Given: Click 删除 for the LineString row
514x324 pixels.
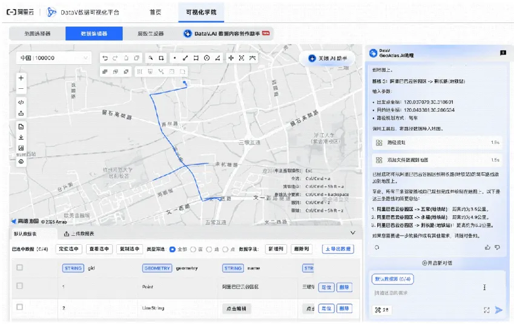Looking at the screenshot, I should click(x=344, y=308).
